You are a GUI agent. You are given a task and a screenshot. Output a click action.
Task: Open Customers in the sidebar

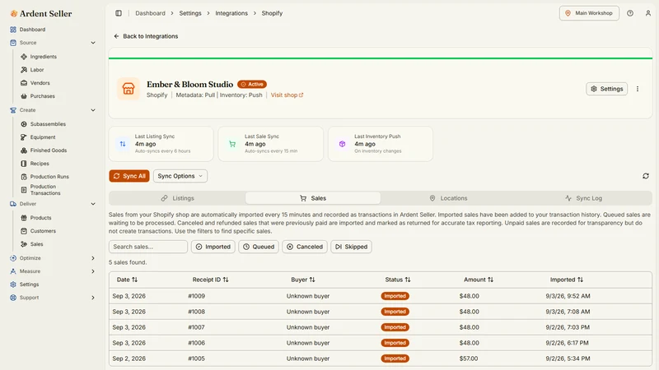43,231
